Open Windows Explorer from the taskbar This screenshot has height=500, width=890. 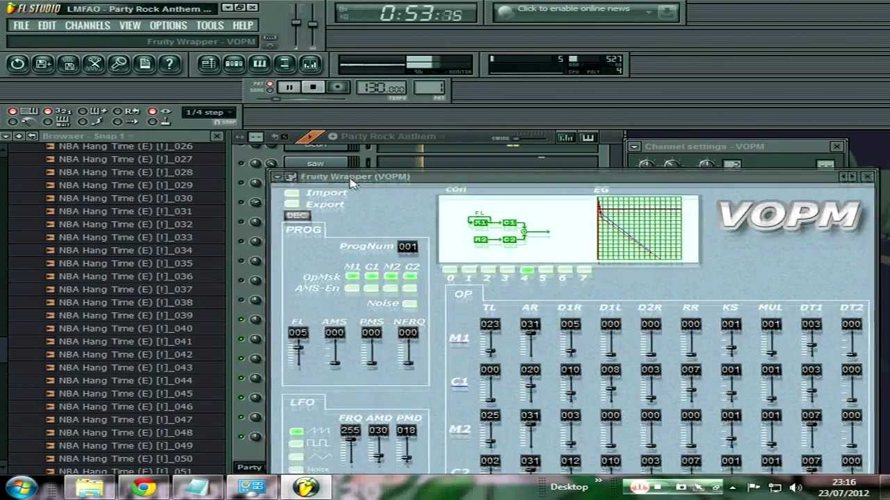[90, 487]
